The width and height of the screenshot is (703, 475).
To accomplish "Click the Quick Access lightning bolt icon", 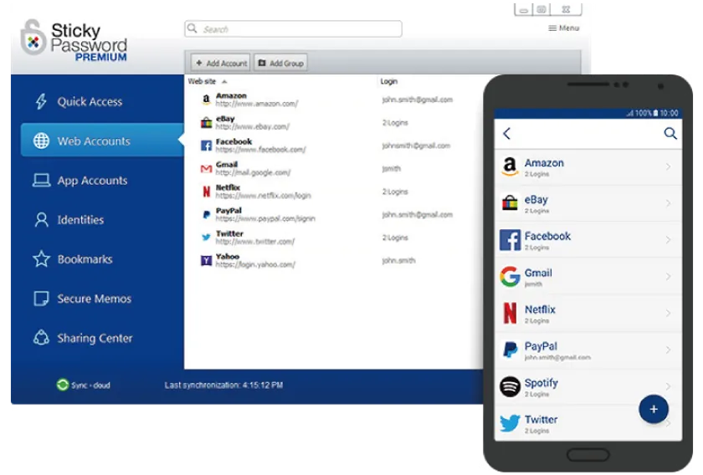I will 41,102.
